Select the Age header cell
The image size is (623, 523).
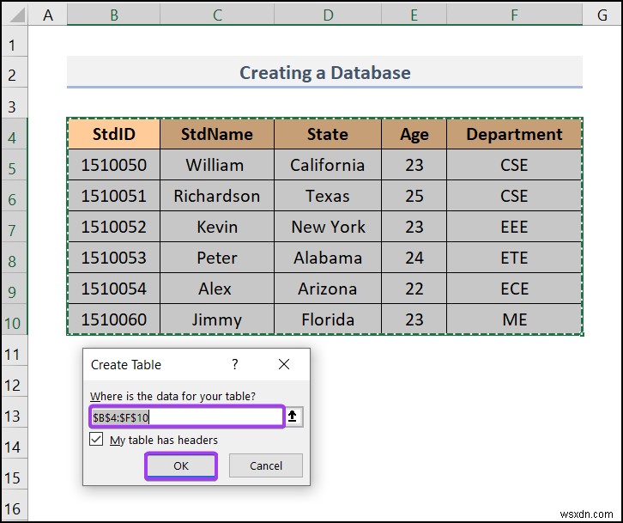[x=414, y=134]
